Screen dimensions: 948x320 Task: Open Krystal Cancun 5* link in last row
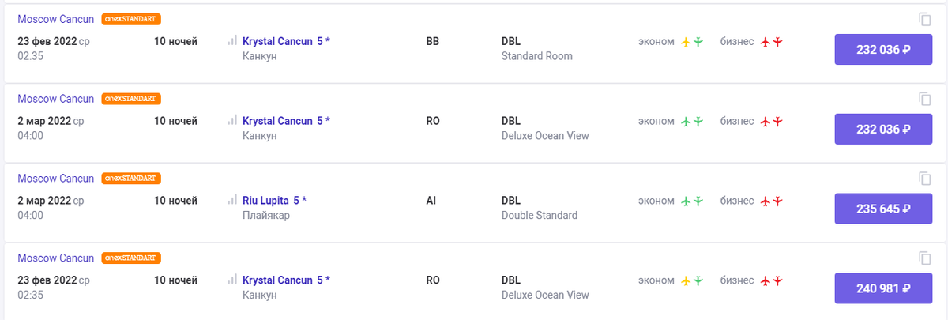coord(286,280)
